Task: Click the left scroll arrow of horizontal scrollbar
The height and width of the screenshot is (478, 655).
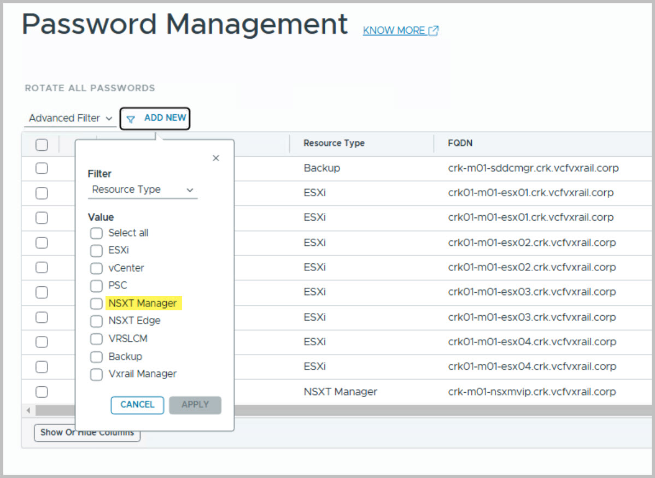Action: (x=27, y=410)
